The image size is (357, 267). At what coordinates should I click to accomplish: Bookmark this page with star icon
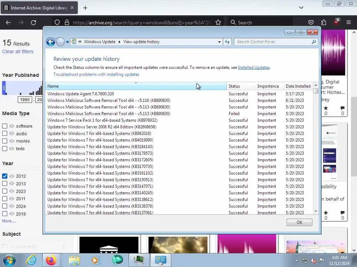(218, 23)
